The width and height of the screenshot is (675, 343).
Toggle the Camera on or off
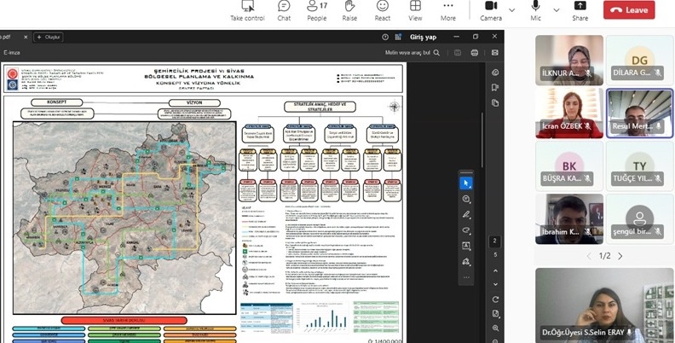click(x=491, y=10)
